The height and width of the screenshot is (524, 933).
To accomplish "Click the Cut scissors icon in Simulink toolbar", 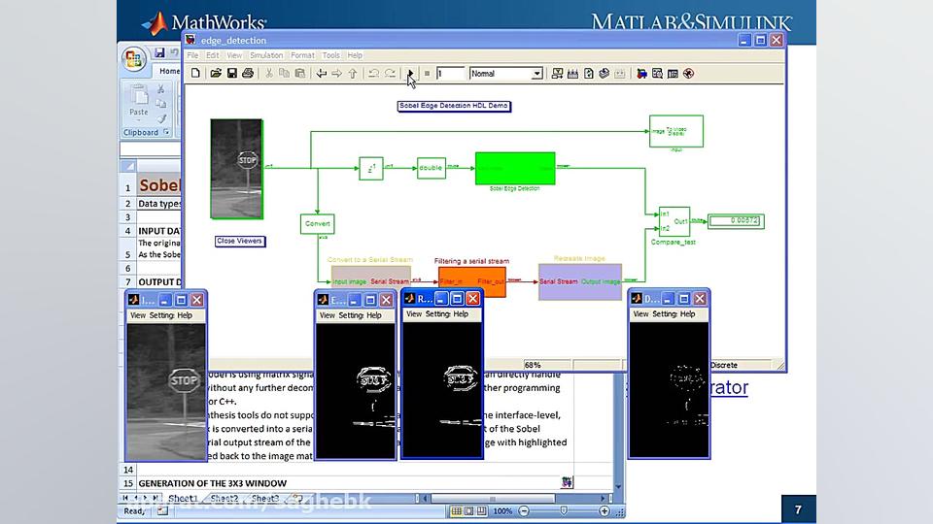I will tap(269, 73).
